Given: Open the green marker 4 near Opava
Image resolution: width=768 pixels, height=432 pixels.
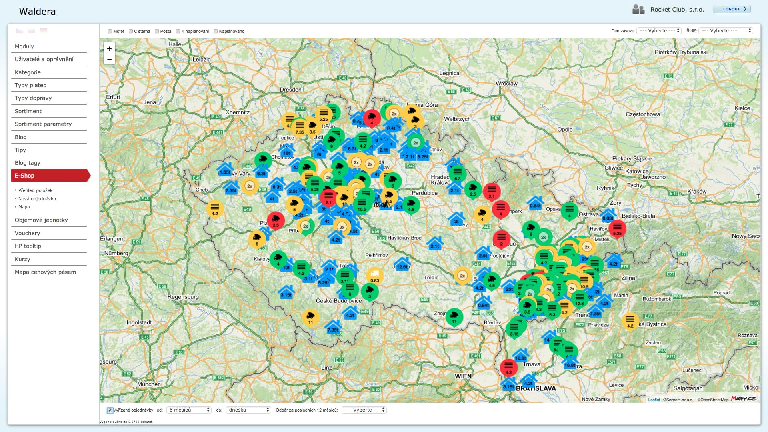Looking at the screenshot, I should tap(570, 211).
